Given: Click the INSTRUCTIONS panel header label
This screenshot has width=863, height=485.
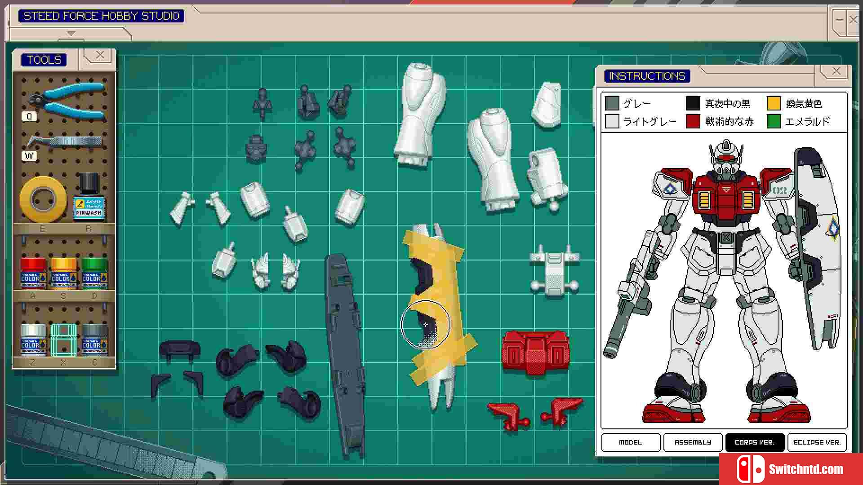Looking at the screenshot, I should (x=647, y=76).
